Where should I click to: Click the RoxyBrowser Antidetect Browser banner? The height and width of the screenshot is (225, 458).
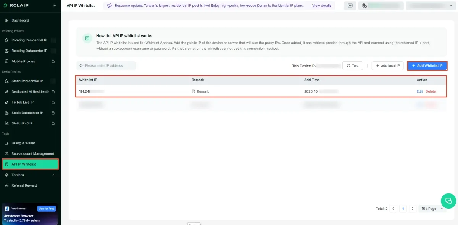pos(30,214)
